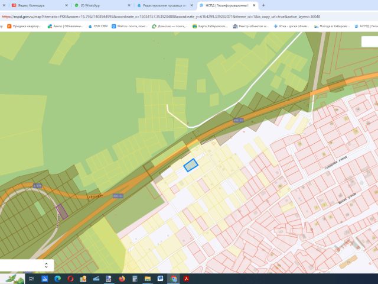Open the Авито Объявления bookmark
The width and height of the screenshot is (378, 284).
(x=66, y=26)
